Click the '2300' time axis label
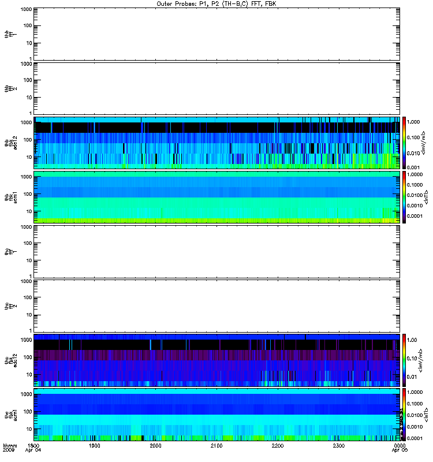The width and height of the screenshot is (433, 462). (339, 445)
